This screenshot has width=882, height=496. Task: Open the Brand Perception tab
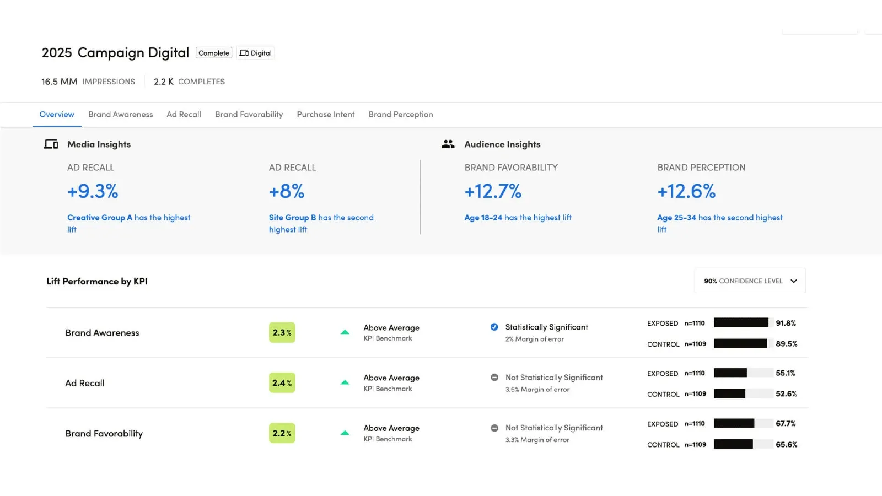click(x=401, y=115)
